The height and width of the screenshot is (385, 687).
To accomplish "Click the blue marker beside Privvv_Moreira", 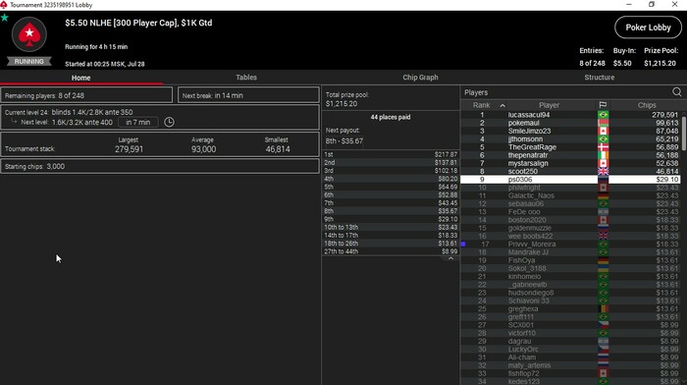I will pos(463,245).
